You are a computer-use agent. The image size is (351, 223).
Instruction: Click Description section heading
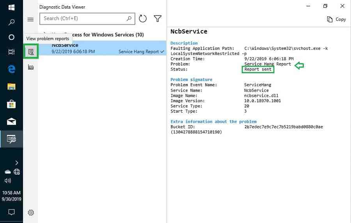click(184, 43)
